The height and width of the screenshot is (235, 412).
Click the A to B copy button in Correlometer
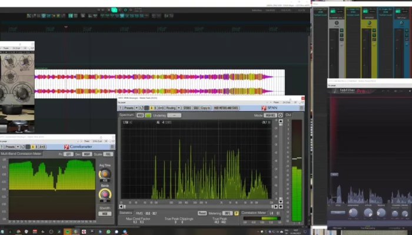coord(42,147)
